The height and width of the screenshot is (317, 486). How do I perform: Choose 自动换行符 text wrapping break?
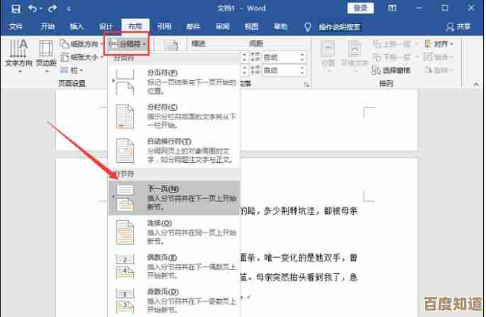click(x=175, y=151)
